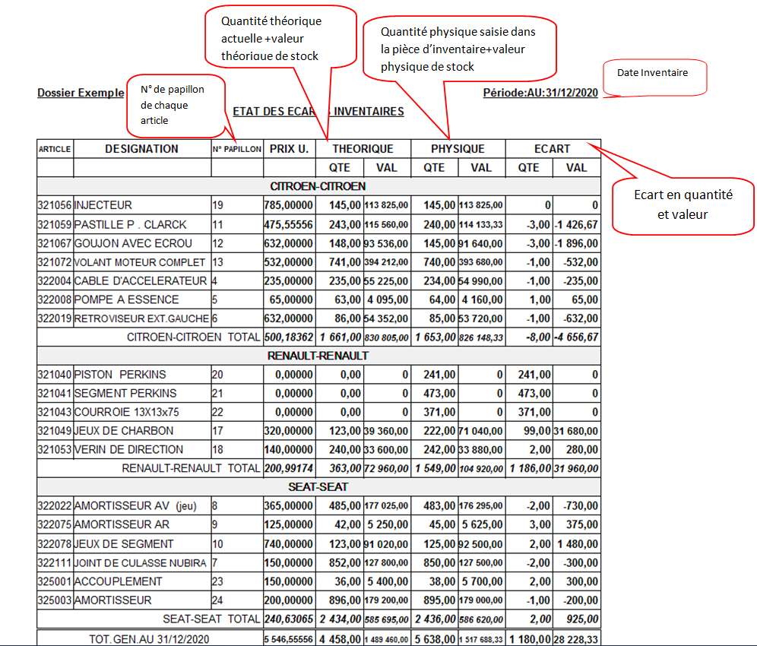Click theoretical quantity 896,00
The width and height of the screenshot is (757, 646).
pyautogui.click(x=345, y=600)
